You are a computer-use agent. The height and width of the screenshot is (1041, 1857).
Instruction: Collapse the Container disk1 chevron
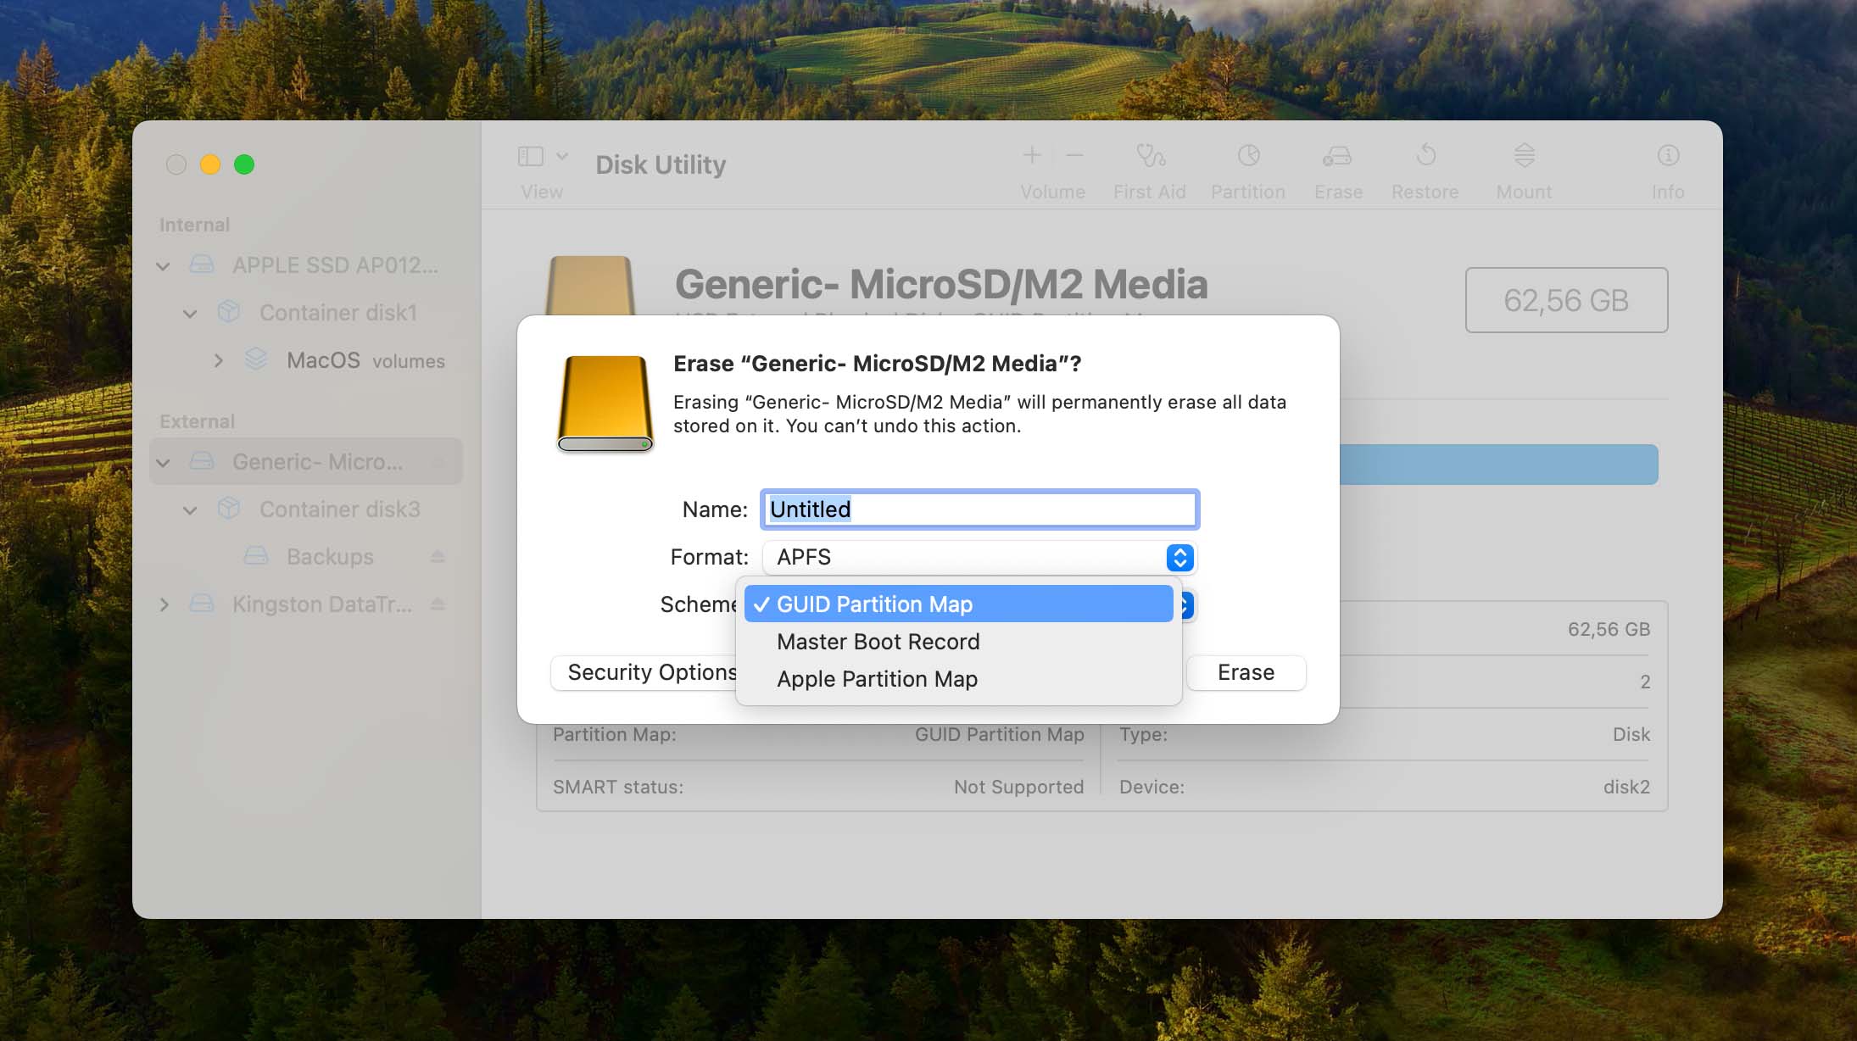[x=190, y=314]
